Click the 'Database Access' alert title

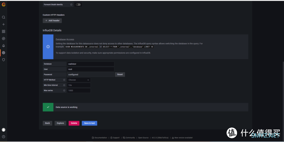point(65,39)
